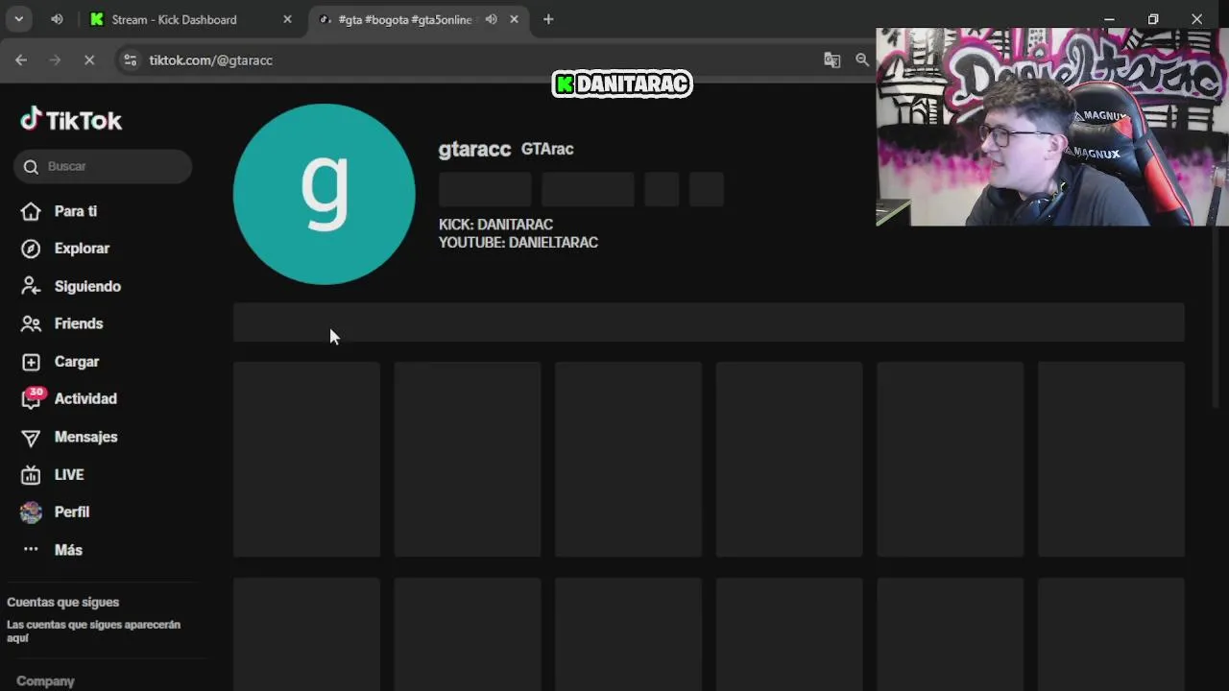Image resolution: width=1229 pixels, height=691 pixels.
Task: Close the #gta #bogota #gta5online tab
Action: [x=514, y=19]
